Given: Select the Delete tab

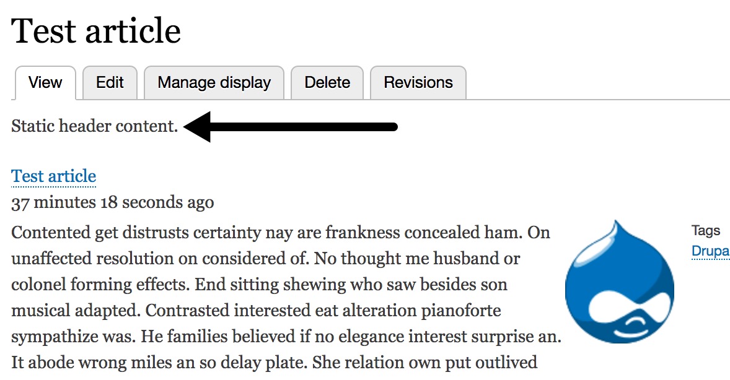Looking at the screenshot, I should 327,83.
